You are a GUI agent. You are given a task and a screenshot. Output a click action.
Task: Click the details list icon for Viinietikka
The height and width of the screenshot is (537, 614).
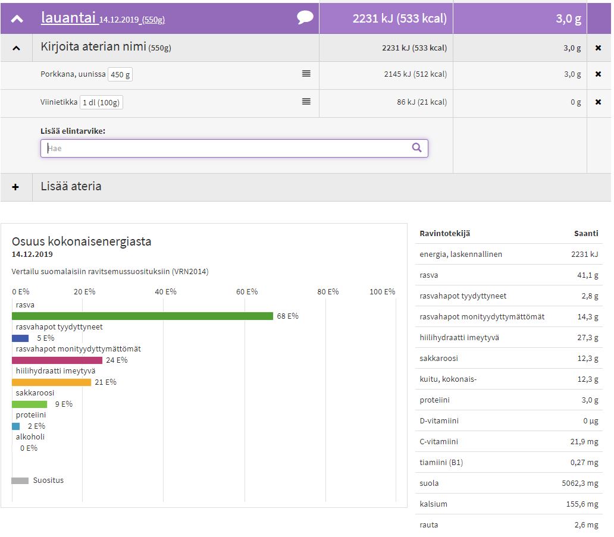click(306, 102)
